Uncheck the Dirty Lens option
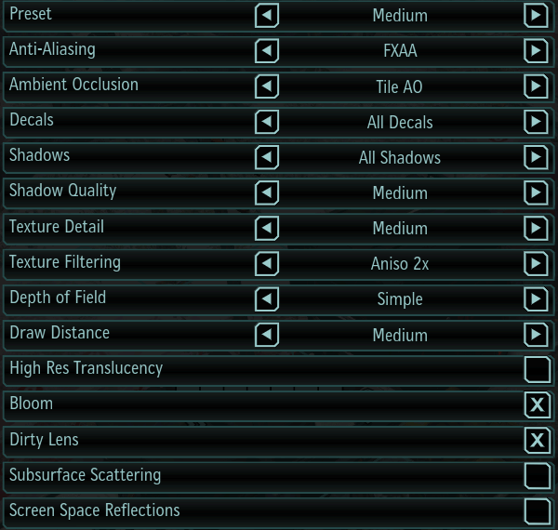Viewport: 558px width, 530px height. [x=537, y=440]
